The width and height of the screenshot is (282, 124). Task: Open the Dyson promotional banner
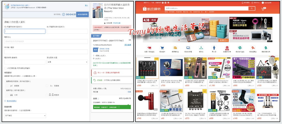pos(251,23)
